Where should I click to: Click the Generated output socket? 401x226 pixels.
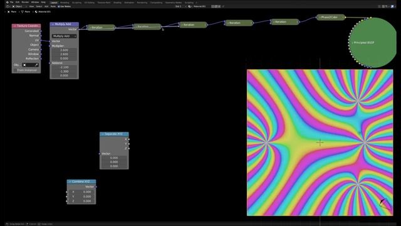point(41,31)
